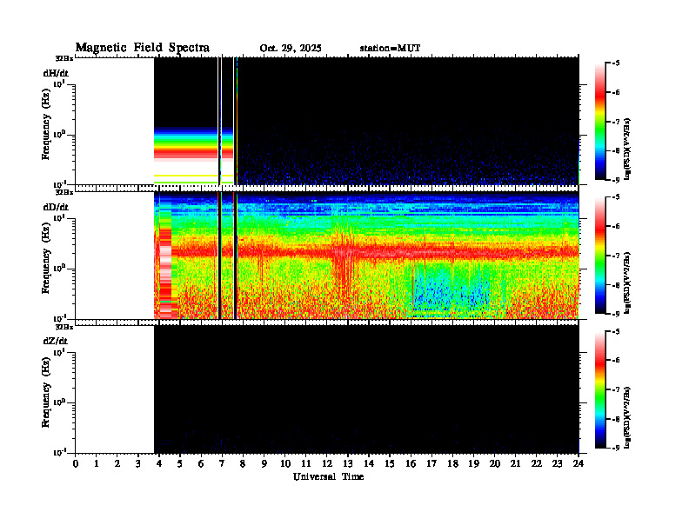Image resolution: width=689 pixels, height=532 pixels.
Task: Click hour "5" on the time axis
Action: tap(180, 463)
